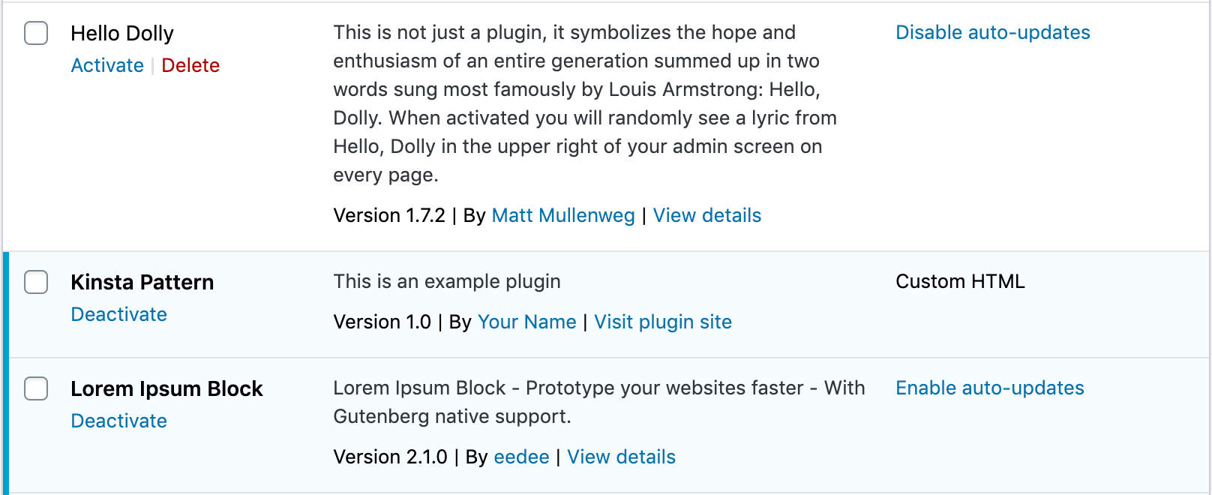Enable auto-updates for Lorem Ipsum Block

coord(990,388)
